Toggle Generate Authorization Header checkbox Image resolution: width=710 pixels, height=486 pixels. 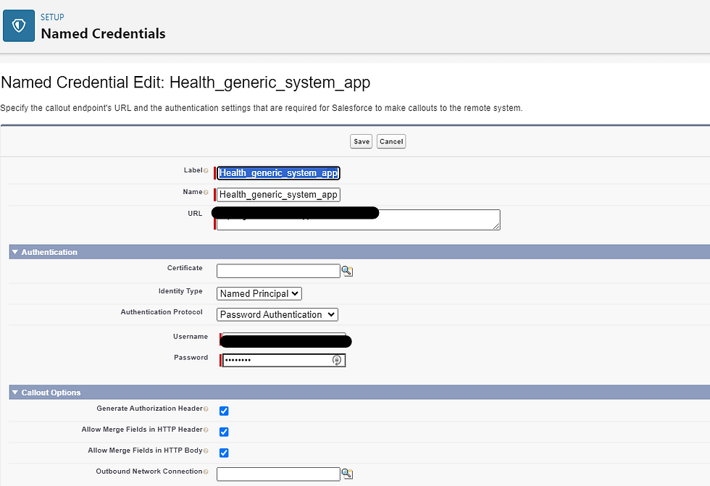pos(224,411)
